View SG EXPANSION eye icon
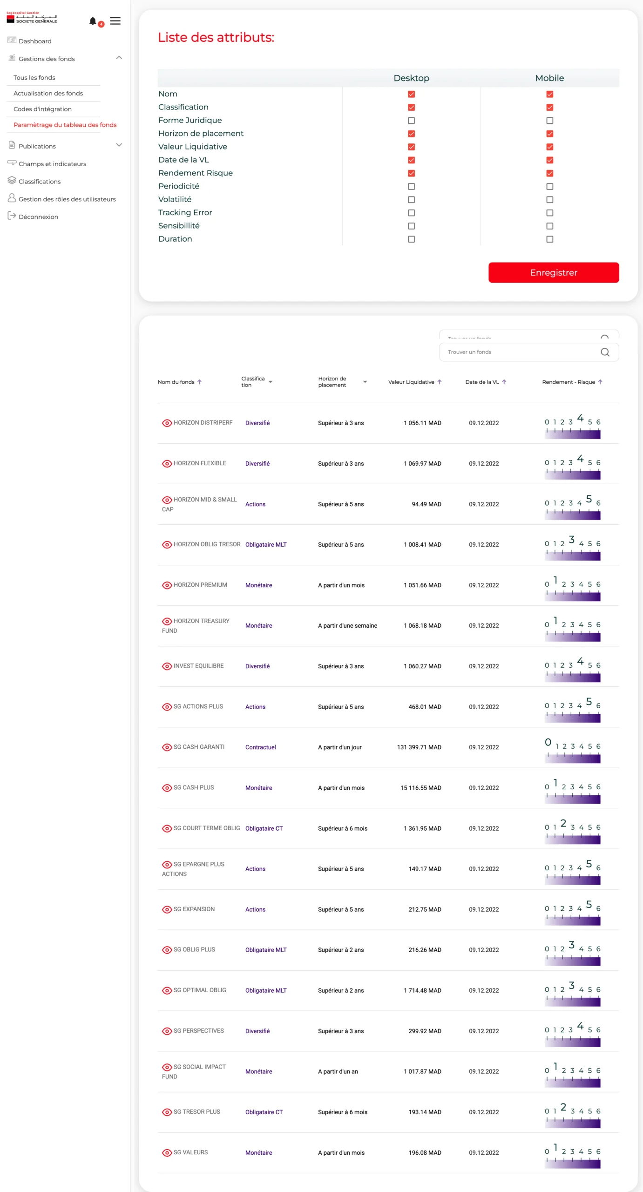 pyautogui.click(x=167, y=909)
